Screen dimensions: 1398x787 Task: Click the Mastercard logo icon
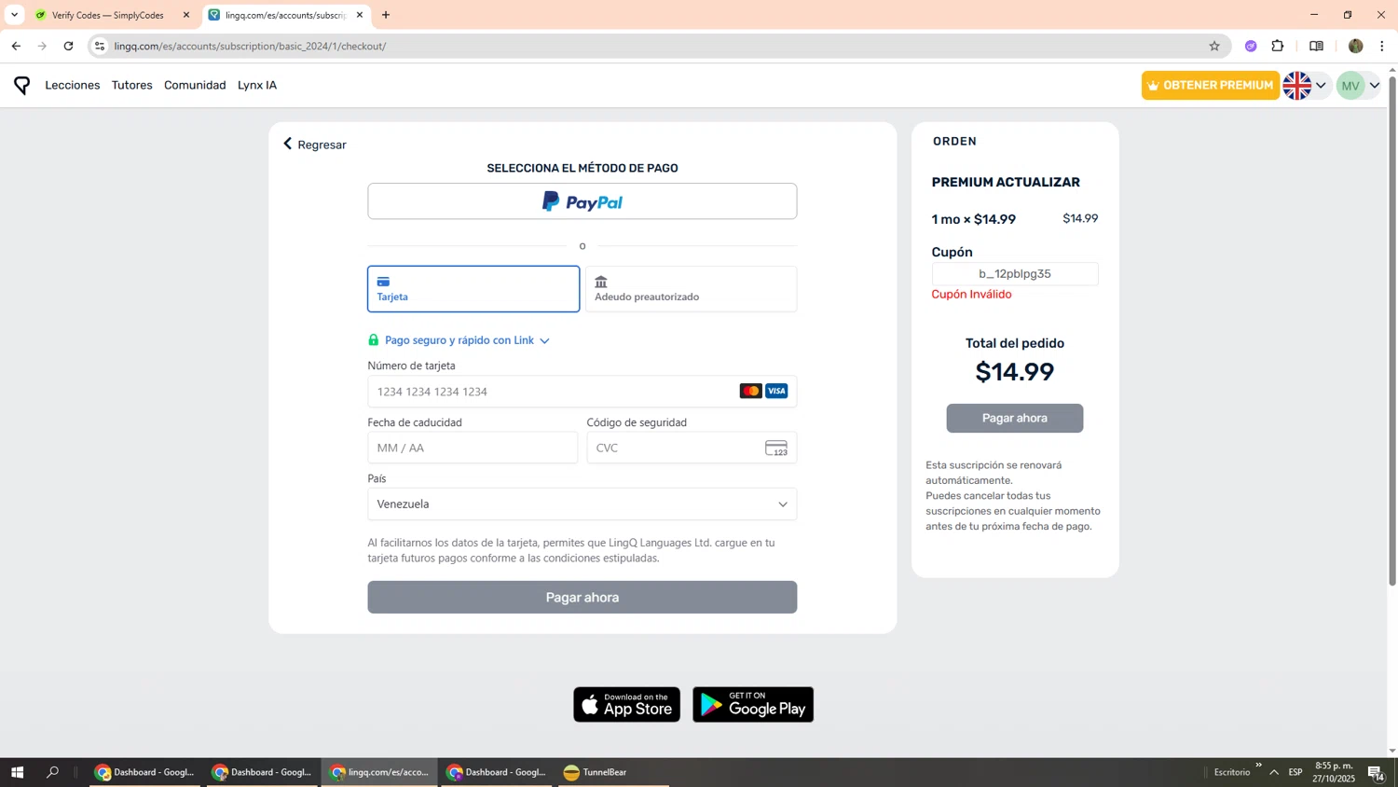750,391
